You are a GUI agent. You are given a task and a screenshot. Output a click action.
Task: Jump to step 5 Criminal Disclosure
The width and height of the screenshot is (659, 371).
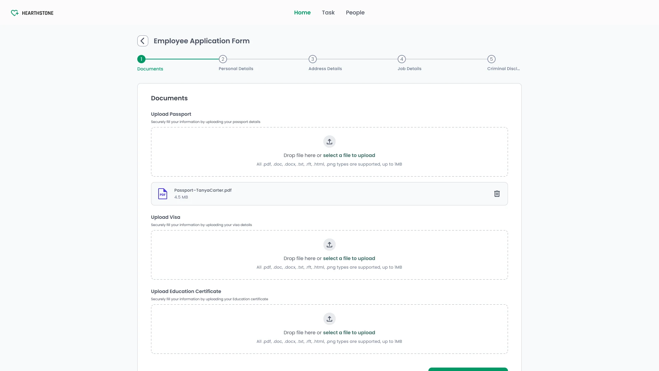tap(492, 59)
